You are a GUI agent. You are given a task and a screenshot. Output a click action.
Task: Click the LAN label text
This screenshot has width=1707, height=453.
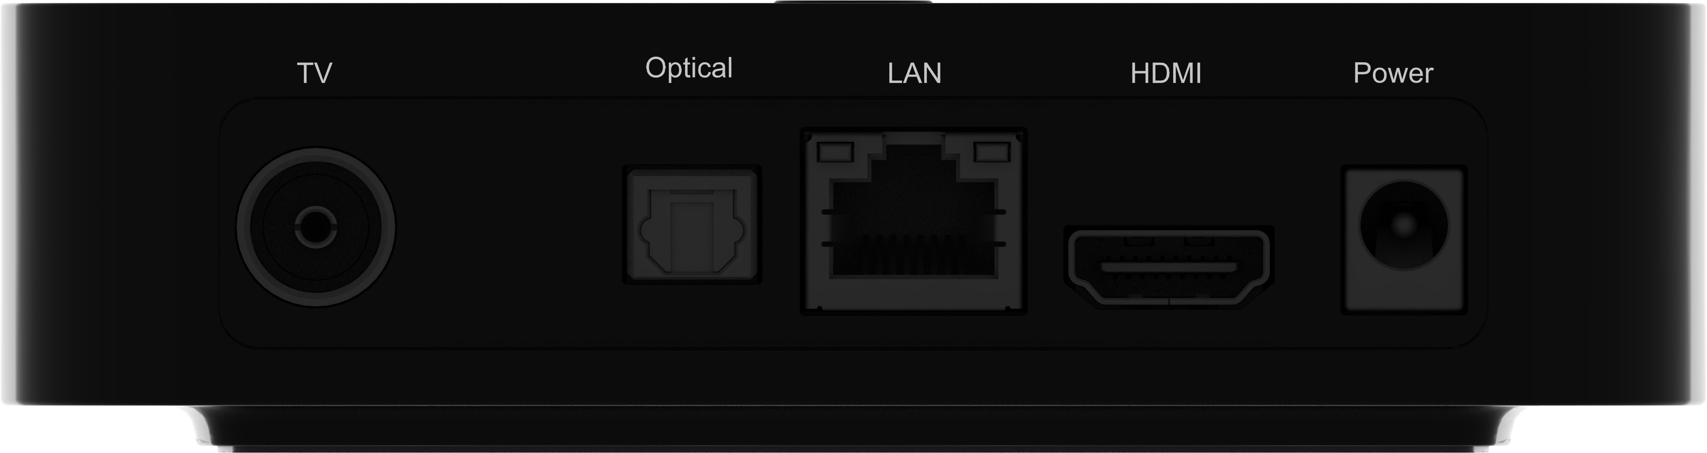point(914,74)
